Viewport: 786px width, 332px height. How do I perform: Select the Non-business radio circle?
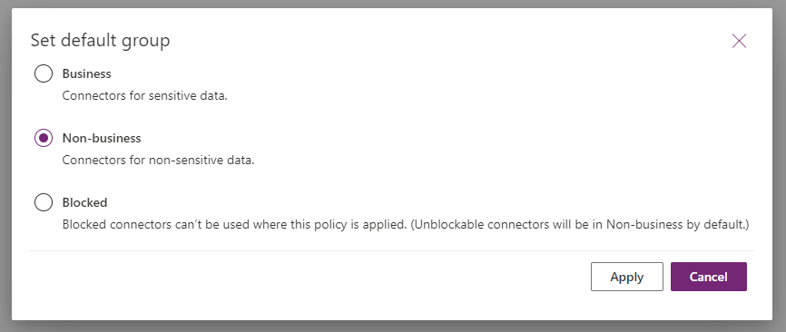pyautogui.click(x=44, y=138)
